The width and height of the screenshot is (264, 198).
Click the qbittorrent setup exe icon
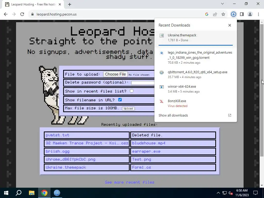tap(162, 72)
